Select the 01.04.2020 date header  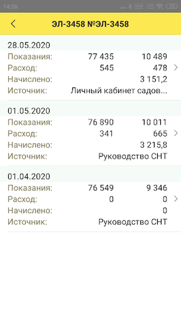point(29,176)
